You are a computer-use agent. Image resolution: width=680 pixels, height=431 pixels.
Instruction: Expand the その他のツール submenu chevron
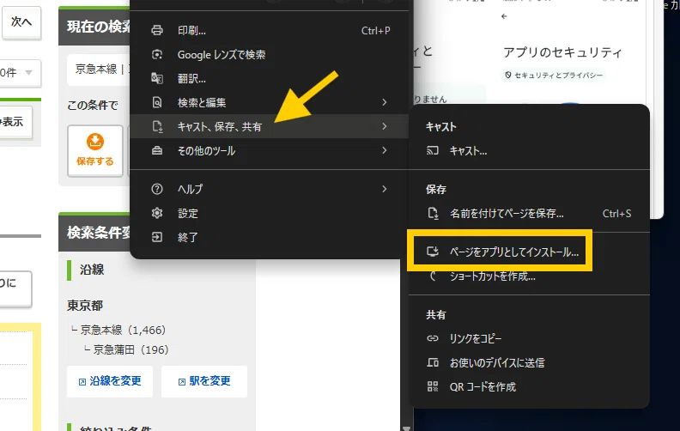(385, 150)
